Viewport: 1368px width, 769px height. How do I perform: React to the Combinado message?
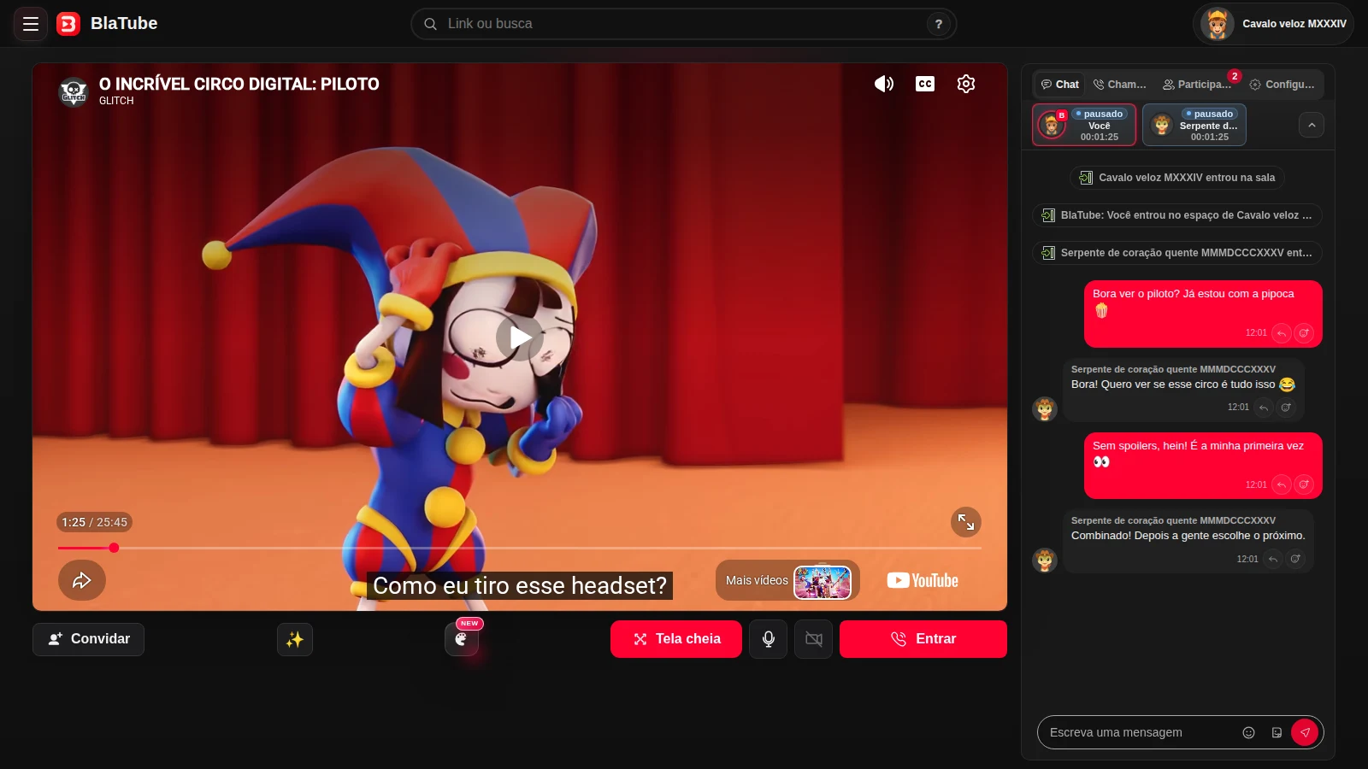coord(1295,560)
